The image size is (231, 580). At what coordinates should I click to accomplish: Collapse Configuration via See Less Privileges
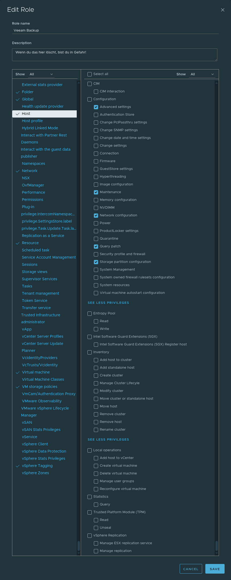click(x=108, y=303)
